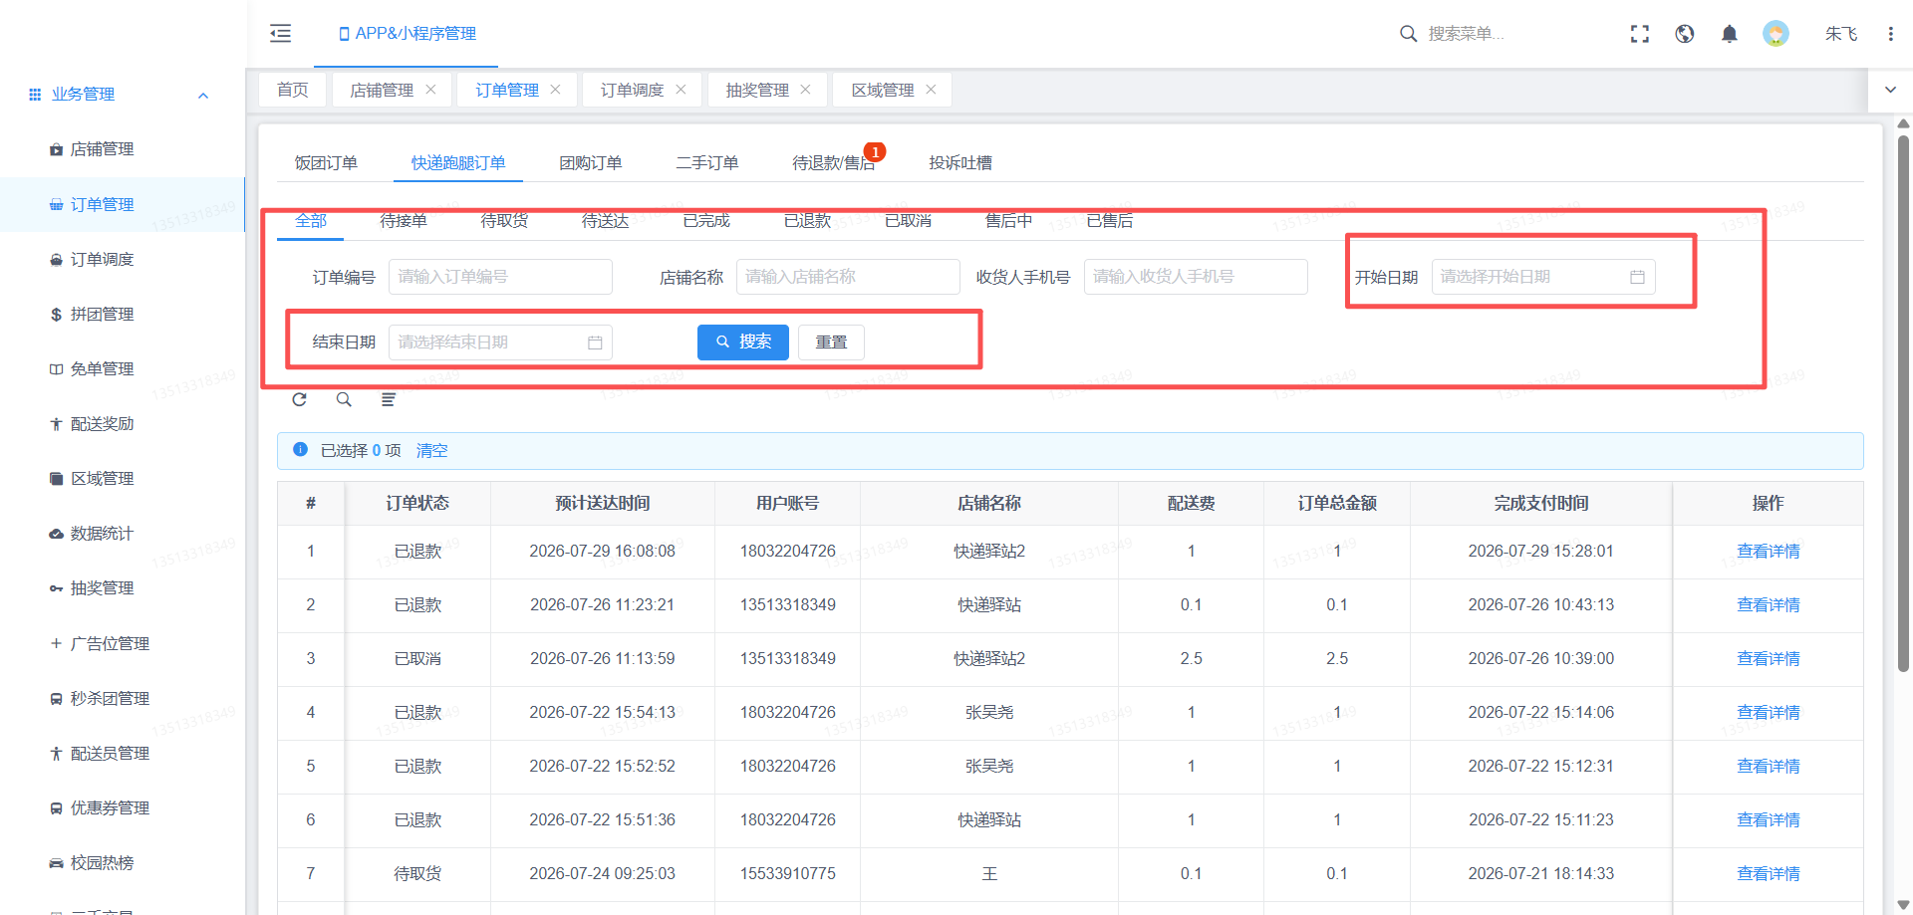Open the 结束日期 date picker
This screenshot has height=915, width=1913.
point(500,343)
